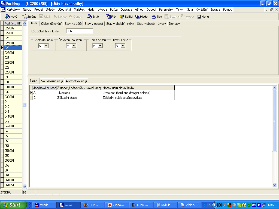Expand the Hlavní kniha dropdown
Screen dimensions: 279x209
(x=123, y=46)
